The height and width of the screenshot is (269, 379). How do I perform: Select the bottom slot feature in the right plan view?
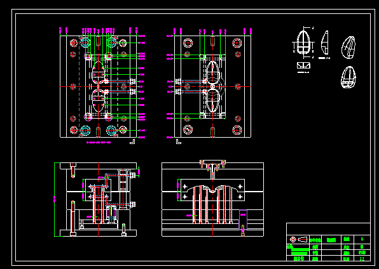click(212, 132)
